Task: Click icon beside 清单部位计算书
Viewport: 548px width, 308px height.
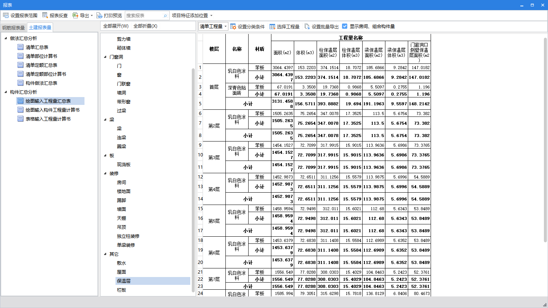Action: point(21,56)
